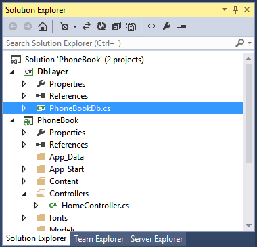
Task: Click the scrollbar down arrow
Action: [x=248, y=225]
